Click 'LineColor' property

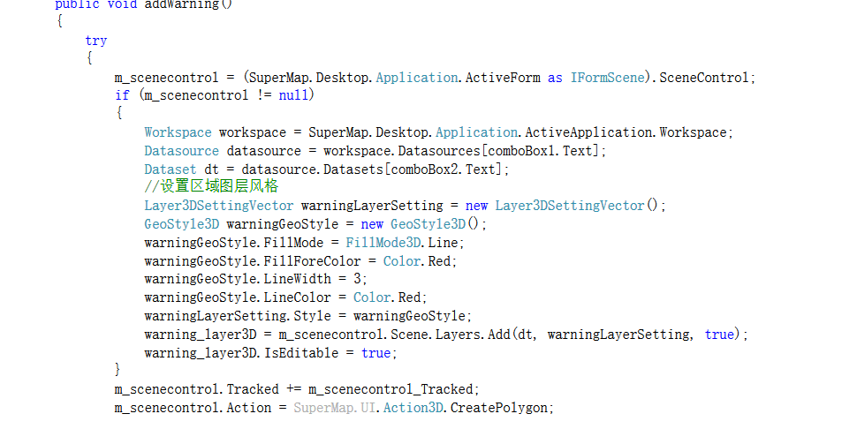[x=298, y=297]
